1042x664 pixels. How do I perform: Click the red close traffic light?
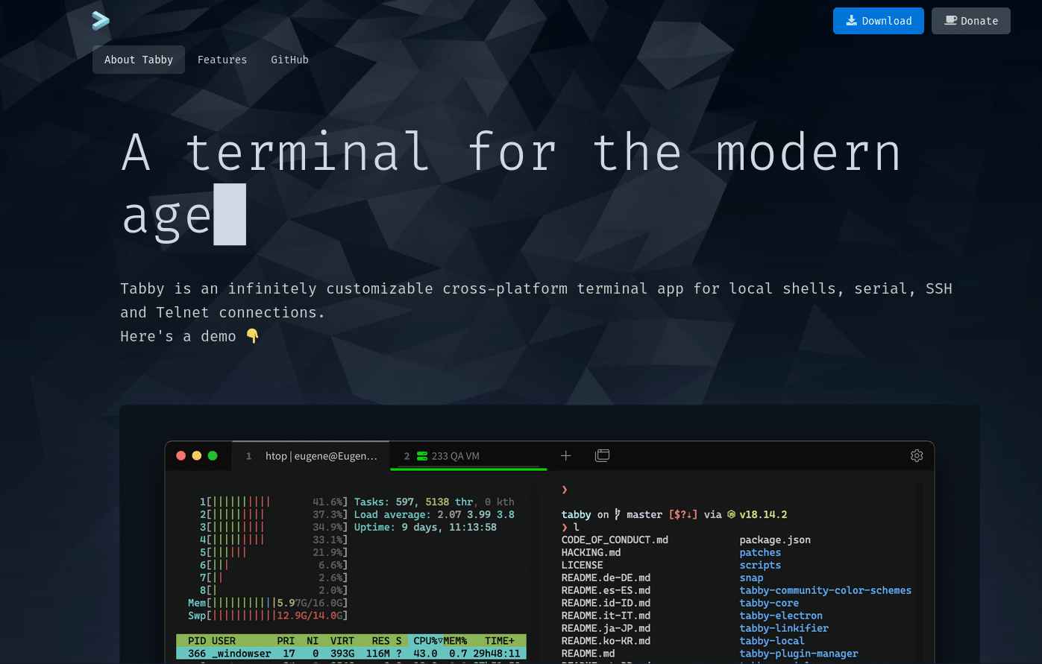coord(181,455)
